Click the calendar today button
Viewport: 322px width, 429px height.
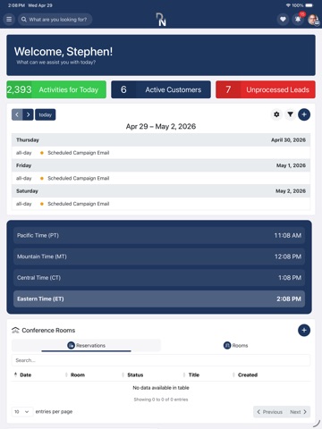[46, 114]
